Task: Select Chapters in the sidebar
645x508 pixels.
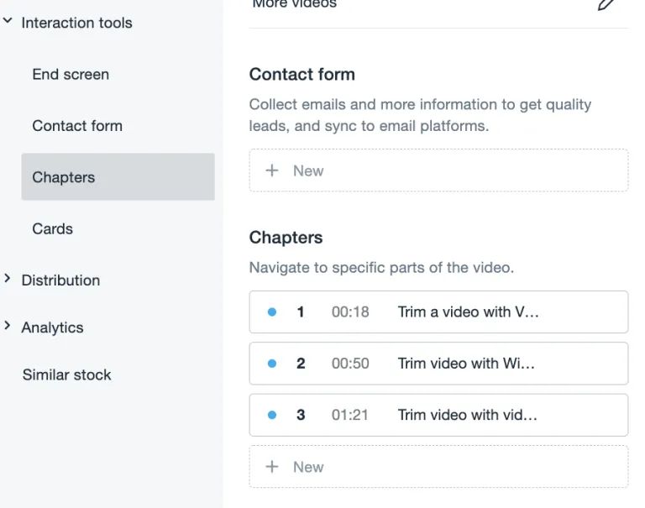Action: (118, 177)
